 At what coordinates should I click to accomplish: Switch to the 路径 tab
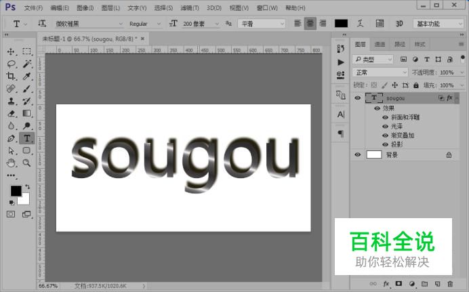pyautogui.click(x=400, y=44)
